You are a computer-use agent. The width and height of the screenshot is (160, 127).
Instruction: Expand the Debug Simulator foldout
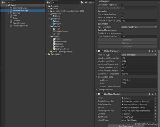[x=97, y=90]
